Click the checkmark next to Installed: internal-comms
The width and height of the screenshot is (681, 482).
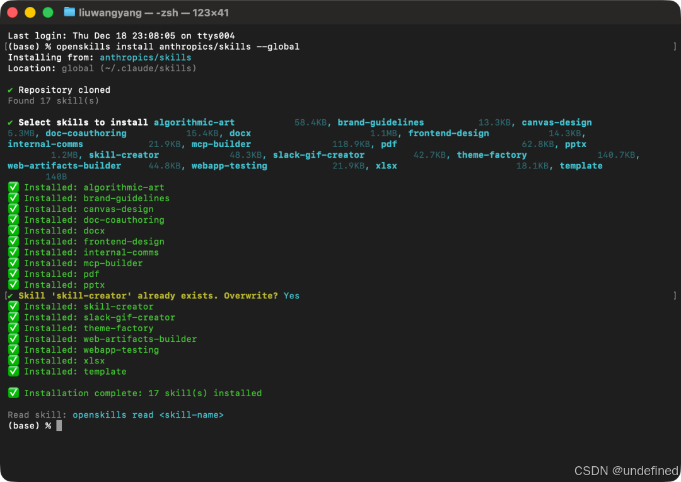(13, 252)
